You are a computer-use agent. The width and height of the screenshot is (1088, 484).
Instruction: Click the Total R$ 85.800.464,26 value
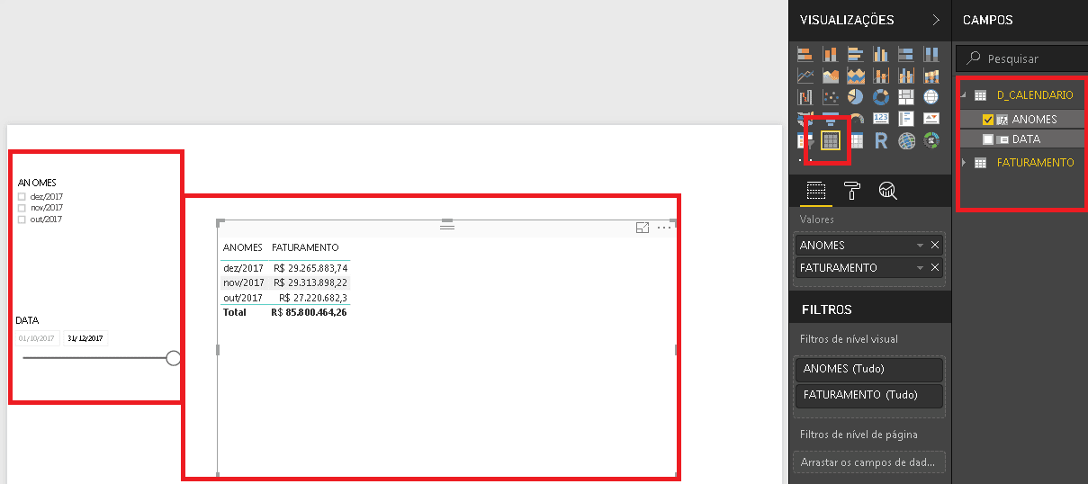coord(309,312)
